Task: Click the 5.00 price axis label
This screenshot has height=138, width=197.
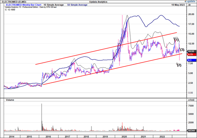Action: tap(191, 73)
